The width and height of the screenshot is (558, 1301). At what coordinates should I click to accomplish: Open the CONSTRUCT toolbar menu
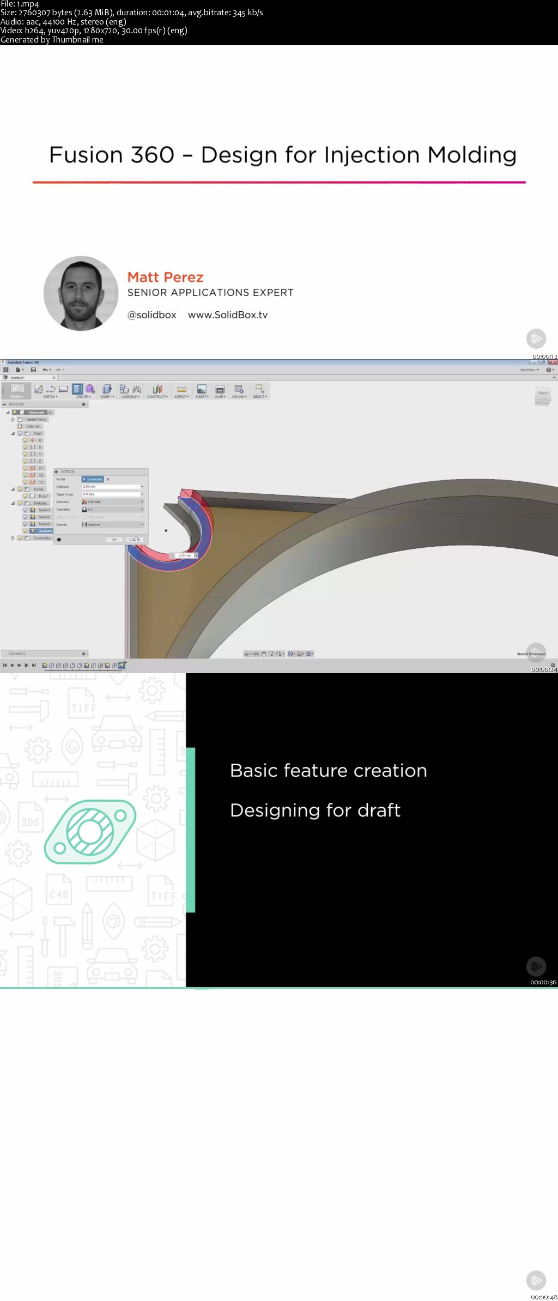coord(157,397)
